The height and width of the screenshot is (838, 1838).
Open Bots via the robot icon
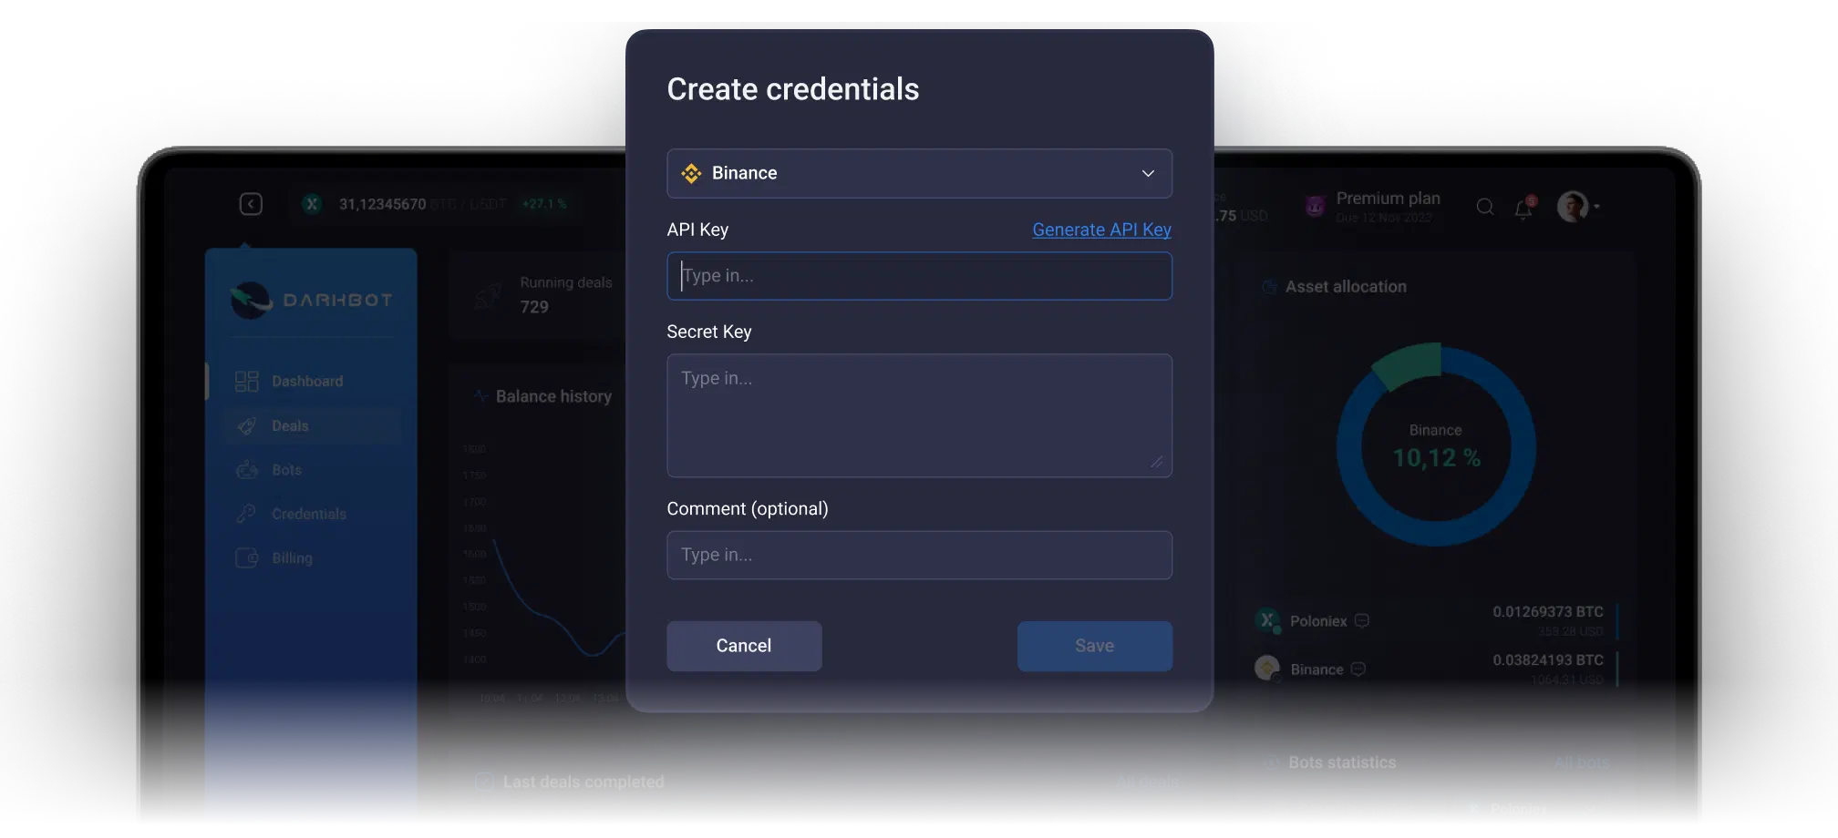[x=245, y=469]
